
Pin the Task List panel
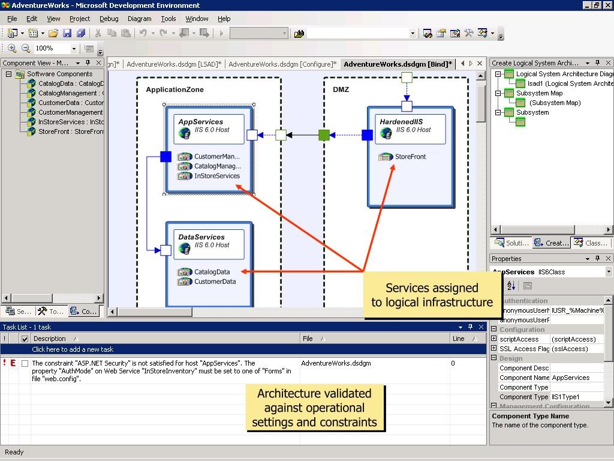click(470, 327)
